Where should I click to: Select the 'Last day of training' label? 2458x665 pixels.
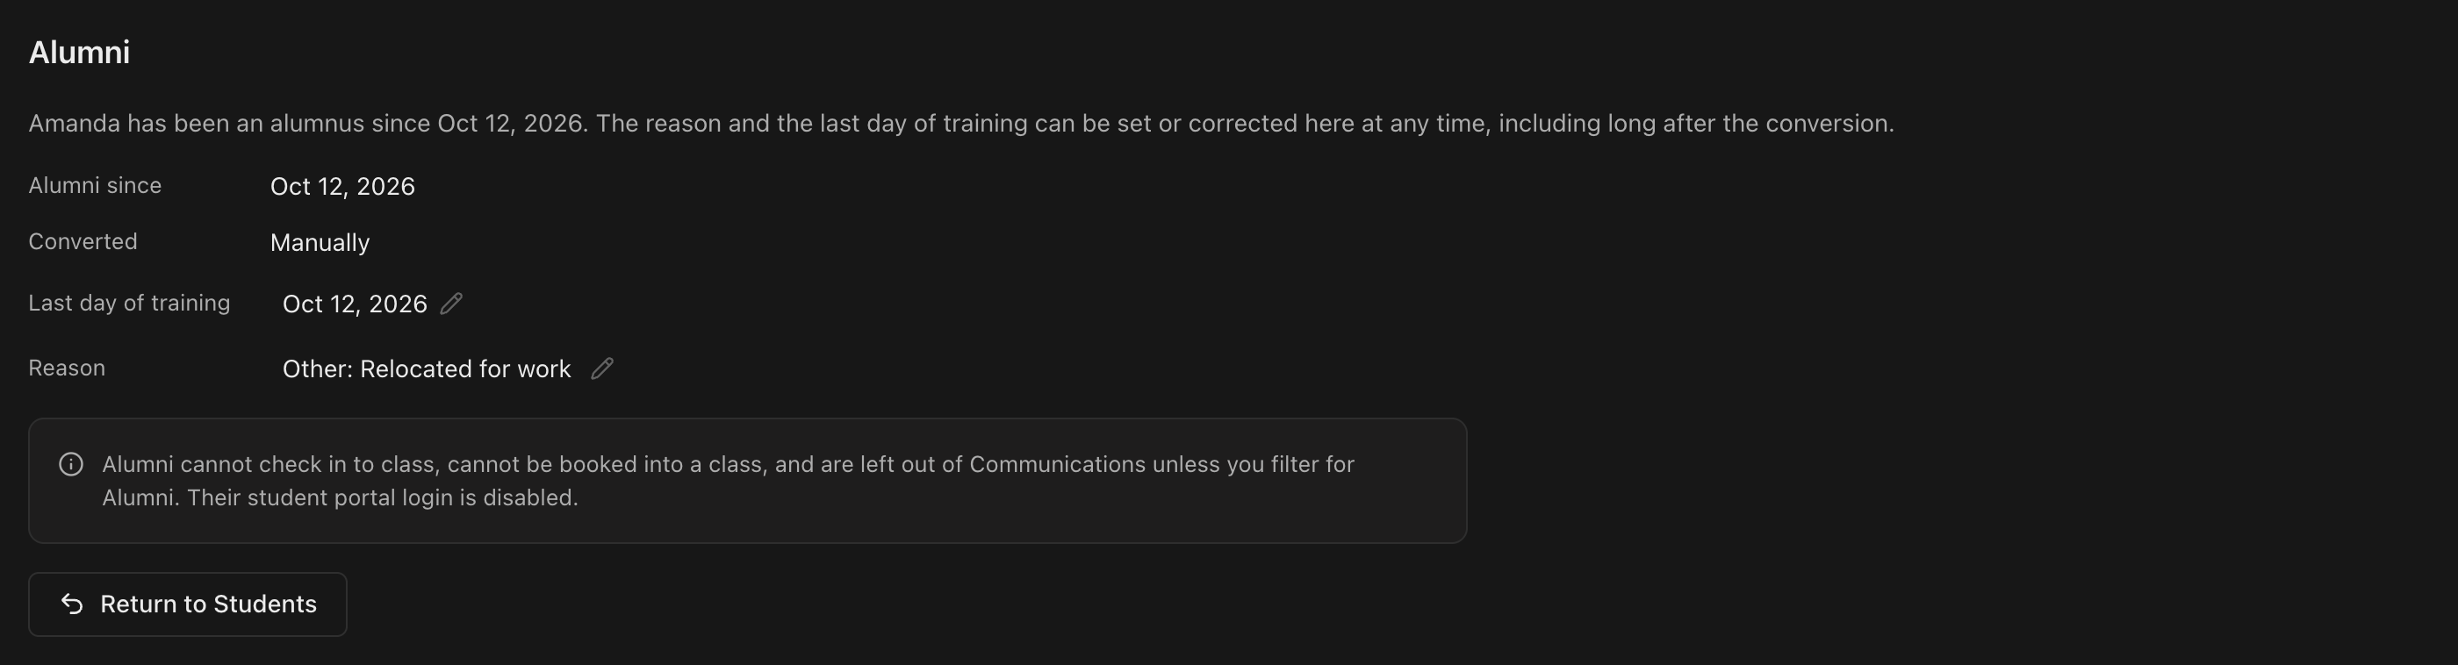point(130,303)
